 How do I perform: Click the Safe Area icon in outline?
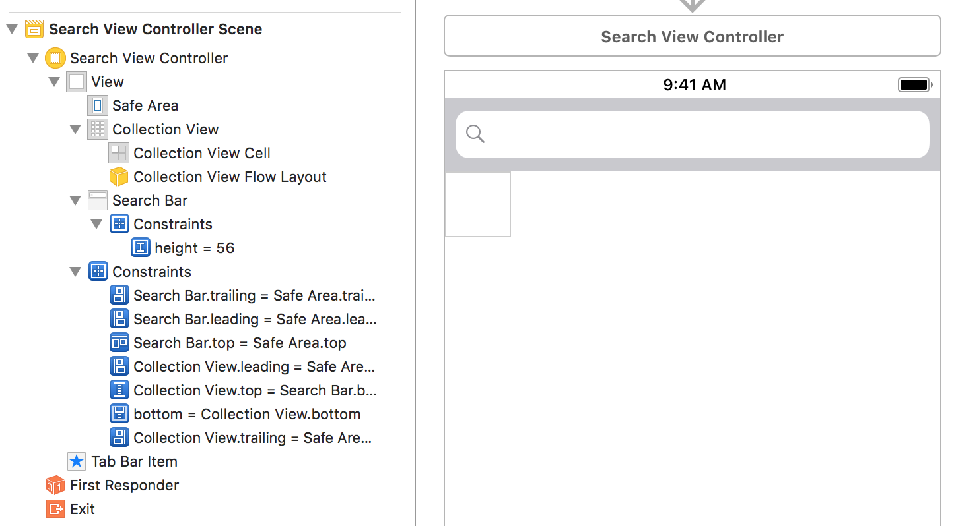98,105
